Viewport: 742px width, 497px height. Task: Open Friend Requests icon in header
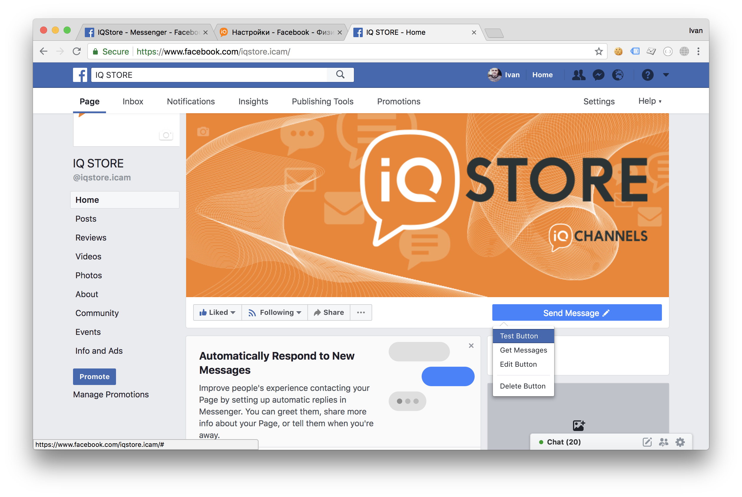click(579, 75)
